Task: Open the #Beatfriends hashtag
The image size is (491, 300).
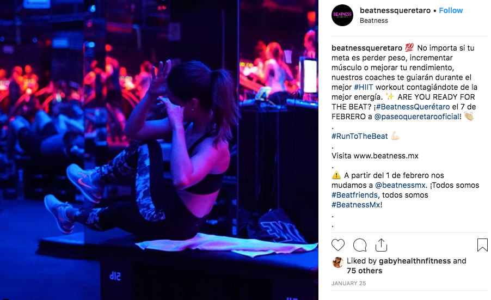Action: (x=354, y=195)
